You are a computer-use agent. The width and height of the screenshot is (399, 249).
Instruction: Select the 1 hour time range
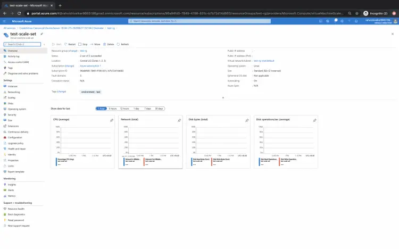[x=101, y=109]
